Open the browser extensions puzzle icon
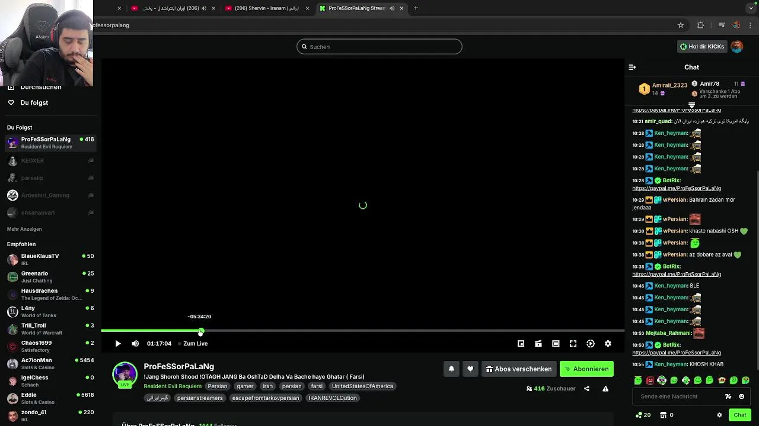 point(700,25)
